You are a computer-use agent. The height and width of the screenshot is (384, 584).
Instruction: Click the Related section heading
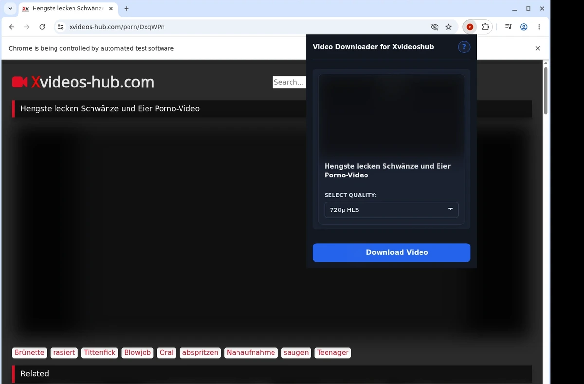coord(35,374)
